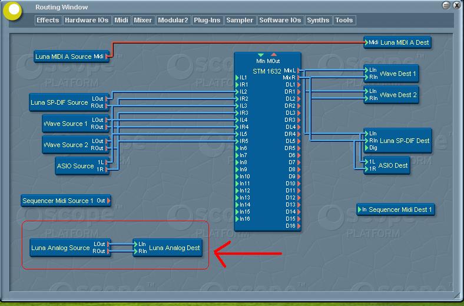The height and width of the screenshot is (306, 464).
Task: Click the In16 input on STM 1632
Action: 237,219
